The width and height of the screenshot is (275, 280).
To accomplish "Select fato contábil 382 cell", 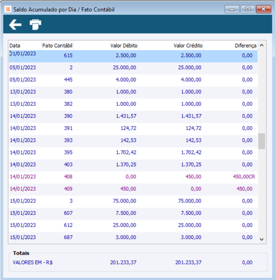I will tap(68, 104).
